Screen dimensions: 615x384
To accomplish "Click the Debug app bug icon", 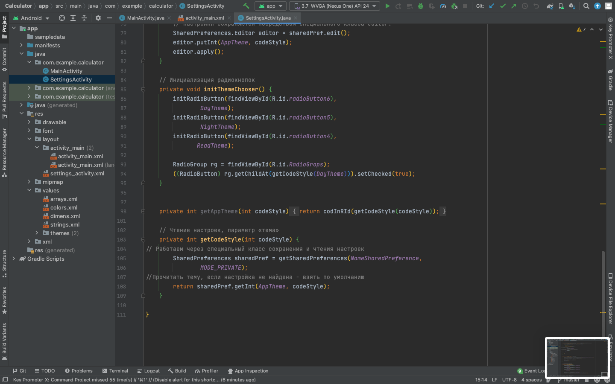I will 421,6.
